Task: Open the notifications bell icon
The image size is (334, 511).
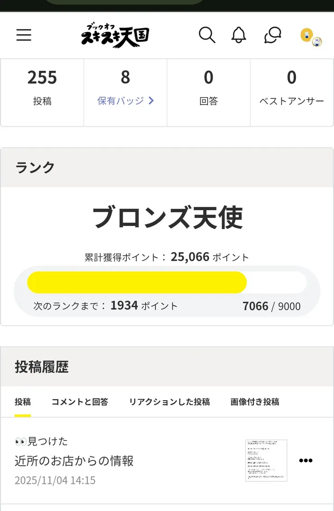Action: pyautogui.click(x=239, y=35)
